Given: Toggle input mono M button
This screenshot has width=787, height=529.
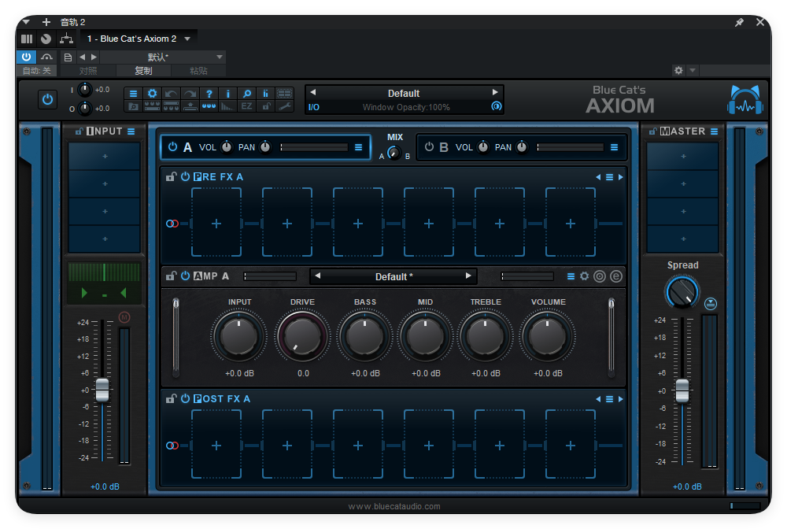Looking at the screenshot, I should tap(124, 317).
